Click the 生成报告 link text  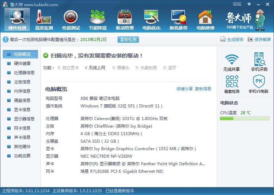click(235, 39)
